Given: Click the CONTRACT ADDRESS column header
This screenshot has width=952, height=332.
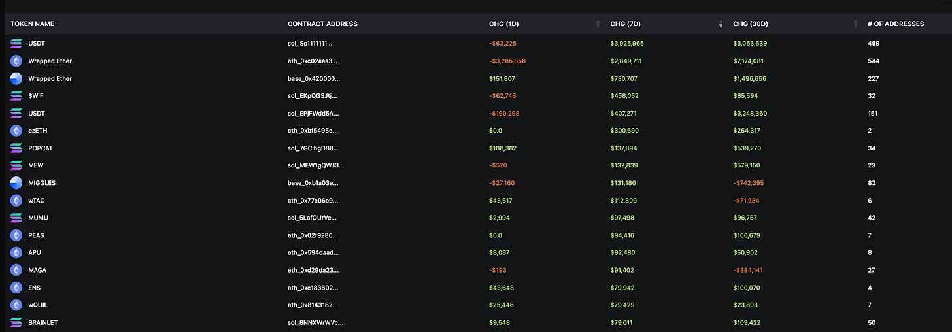Looking at the screenshot, I should point(322,24).
